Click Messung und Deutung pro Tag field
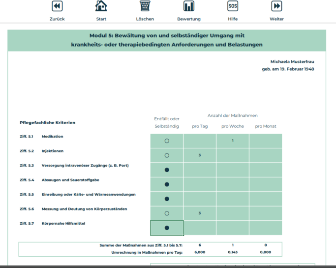The width and height of the screenshot is (336, 268). point(199,214)
